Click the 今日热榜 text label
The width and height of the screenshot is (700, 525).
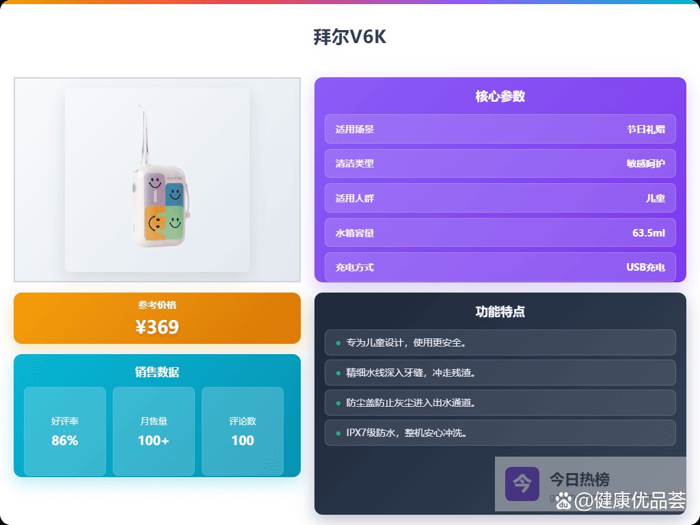click(x=580, y=479)
